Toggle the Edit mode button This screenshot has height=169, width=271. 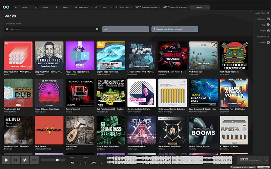coord(34,160)
